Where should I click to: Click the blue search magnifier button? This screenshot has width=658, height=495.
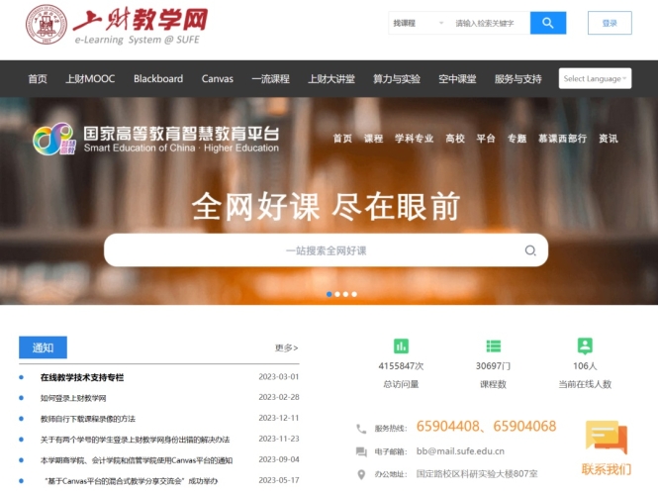click(547, 23)
